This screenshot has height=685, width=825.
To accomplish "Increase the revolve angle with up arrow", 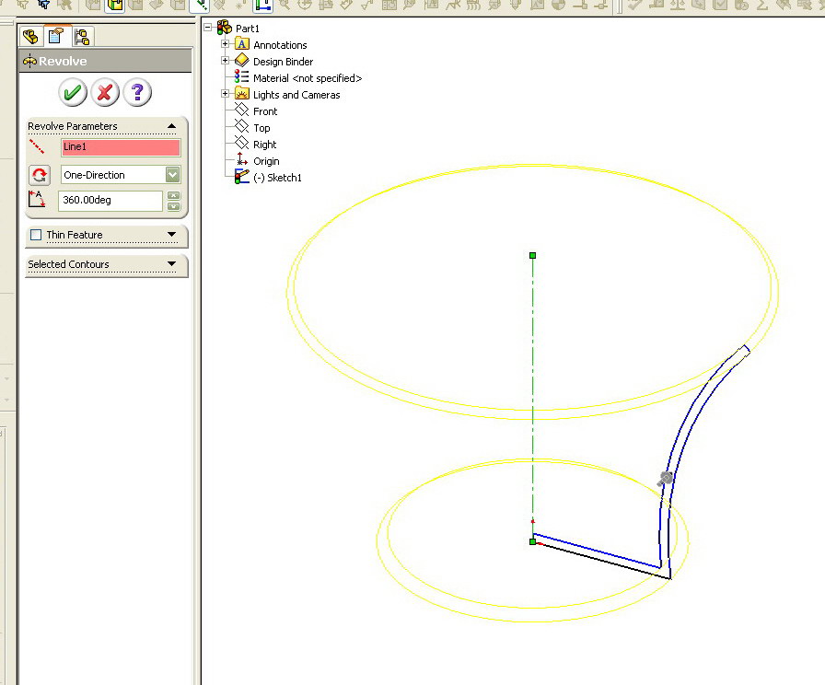I will click(174, 195).
